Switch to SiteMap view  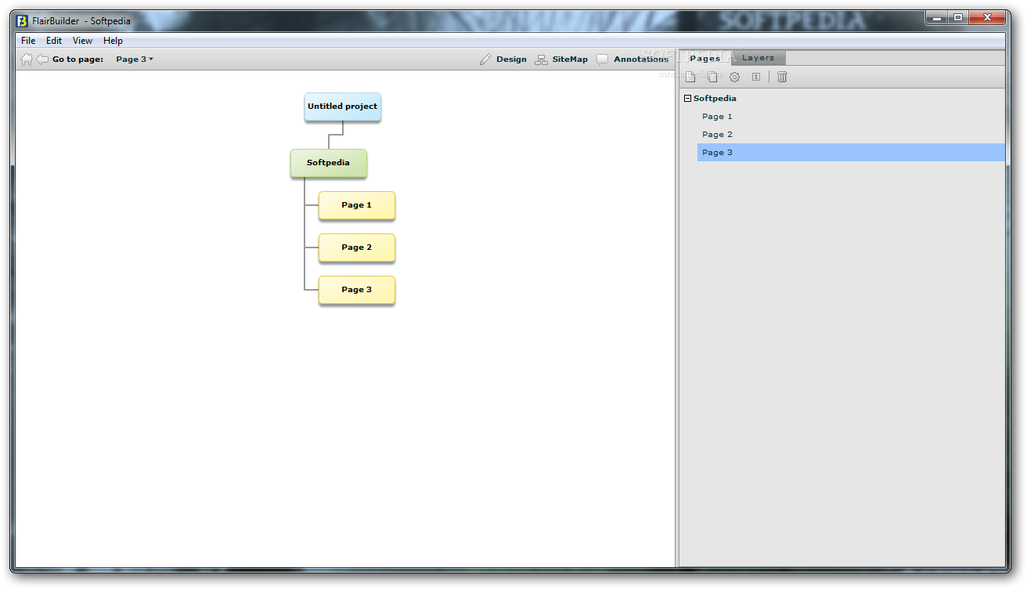point(561,59)
